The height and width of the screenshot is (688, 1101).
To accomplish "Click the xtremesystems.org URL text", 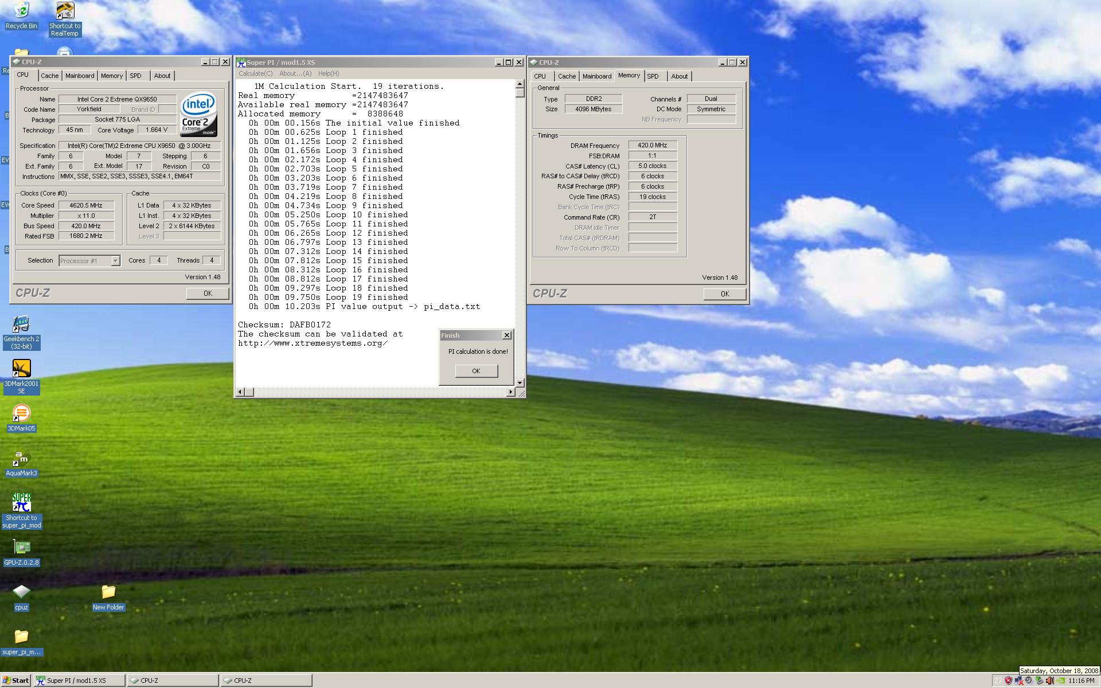I will (x=313, y=343).
